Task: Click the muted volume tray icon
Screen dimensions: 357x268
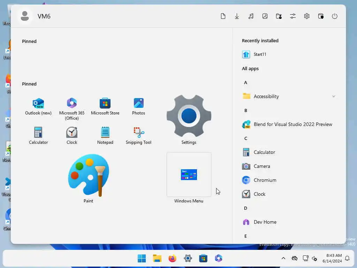Action: 314,259
